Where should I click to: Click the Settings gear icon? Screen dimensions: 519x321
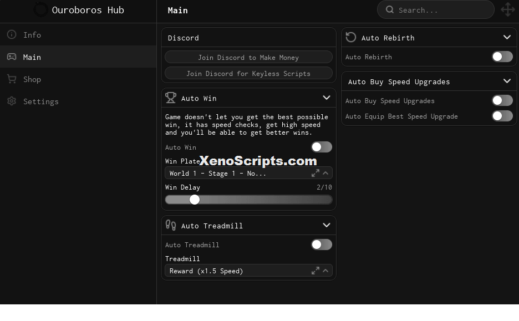click(x=12, y=101)
